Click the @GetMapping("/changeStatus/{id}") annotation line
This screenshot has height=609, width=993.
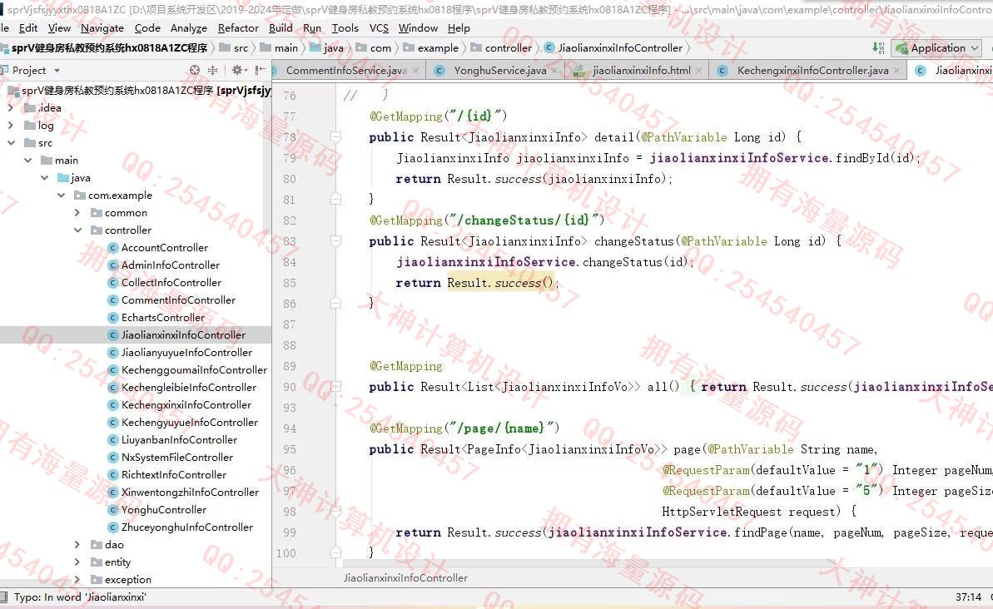click(487, 220)
